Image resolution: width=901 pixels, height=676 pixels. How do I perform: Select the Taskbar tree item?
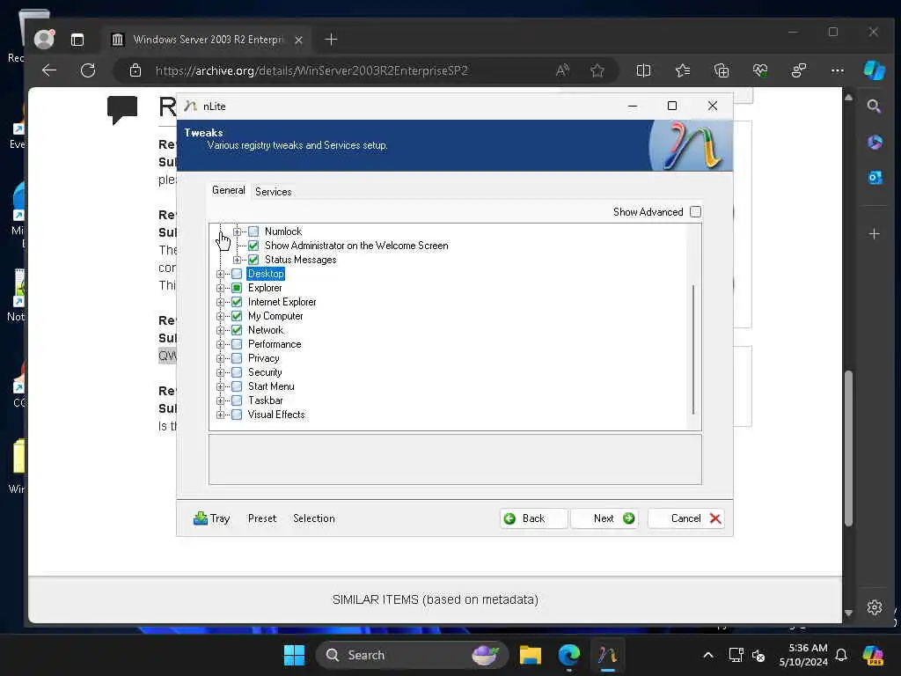pyautogui.click(x=266, y=400)
